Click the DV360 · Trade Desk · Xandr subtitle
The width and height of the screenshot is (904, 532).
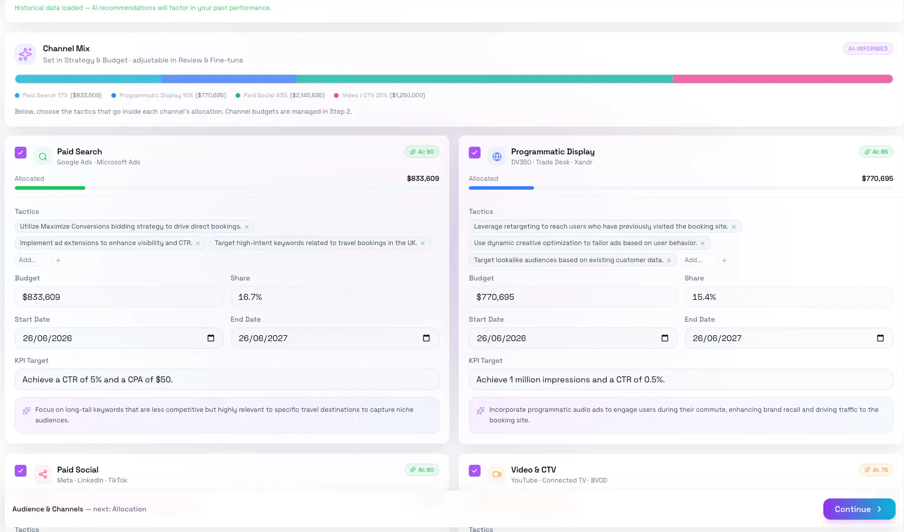pyautogui.click(x=552, y=163)
